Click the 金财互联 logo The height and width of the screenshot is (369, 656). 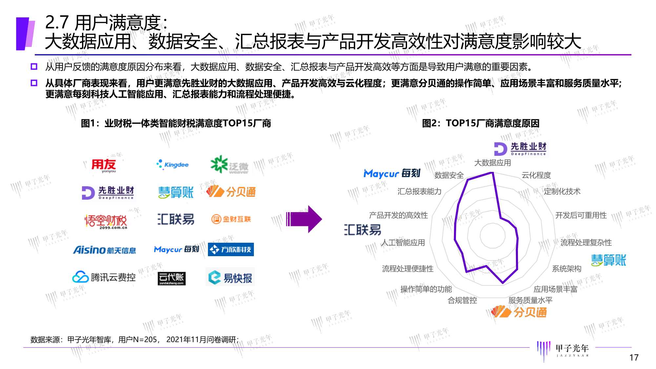(231, 219)
